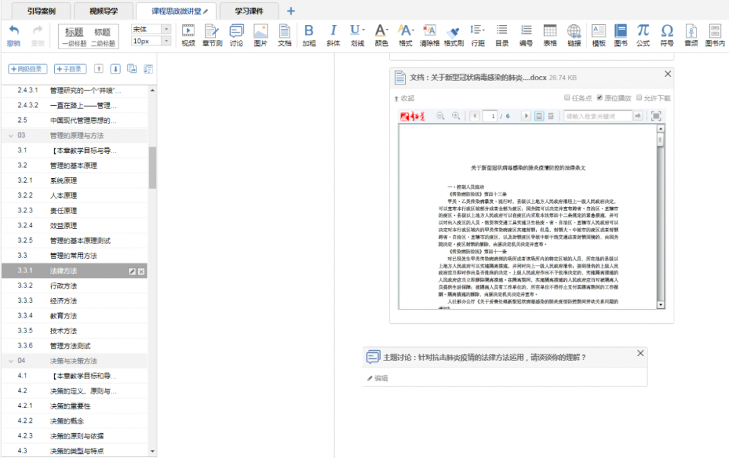Insert a formula using the 公式 icon
The image size is (729, 458).
(x=643, y=34)
